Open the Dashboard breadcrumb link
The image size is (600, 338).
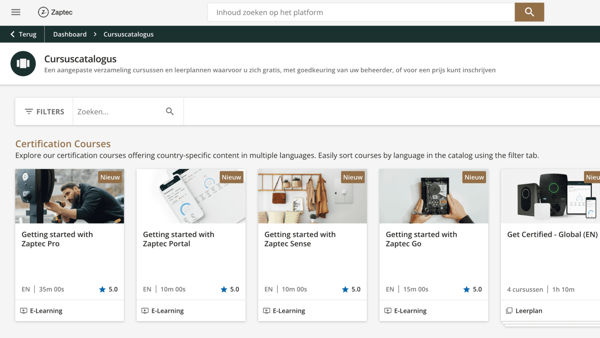(x=70, y=34)
